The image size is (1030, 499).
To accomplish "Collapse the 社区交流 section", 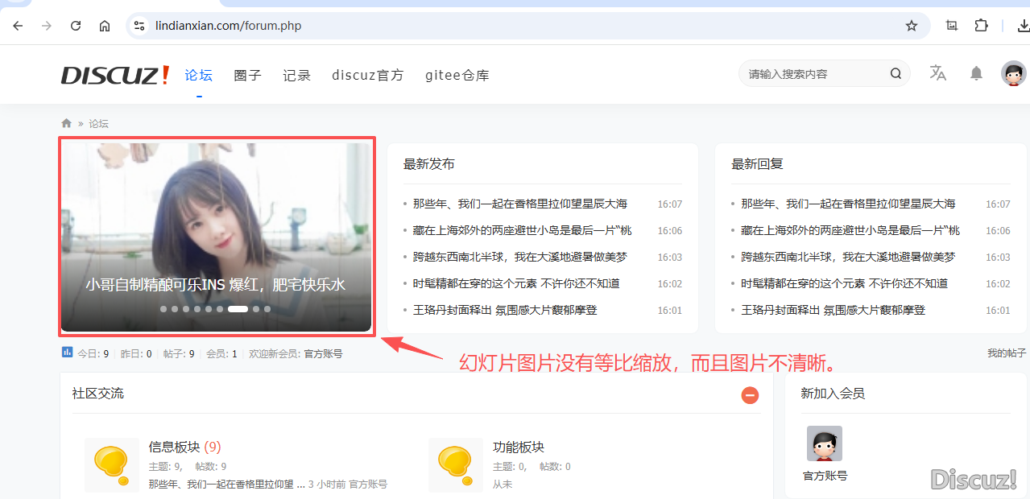I will tap(750, 395).
